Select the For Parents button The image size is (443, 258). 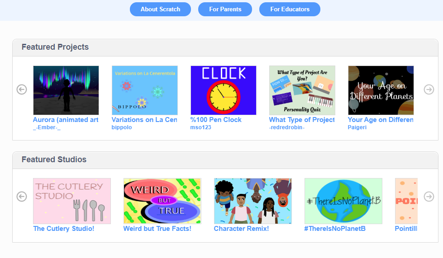pyautogui.click(x=225, y=9)
